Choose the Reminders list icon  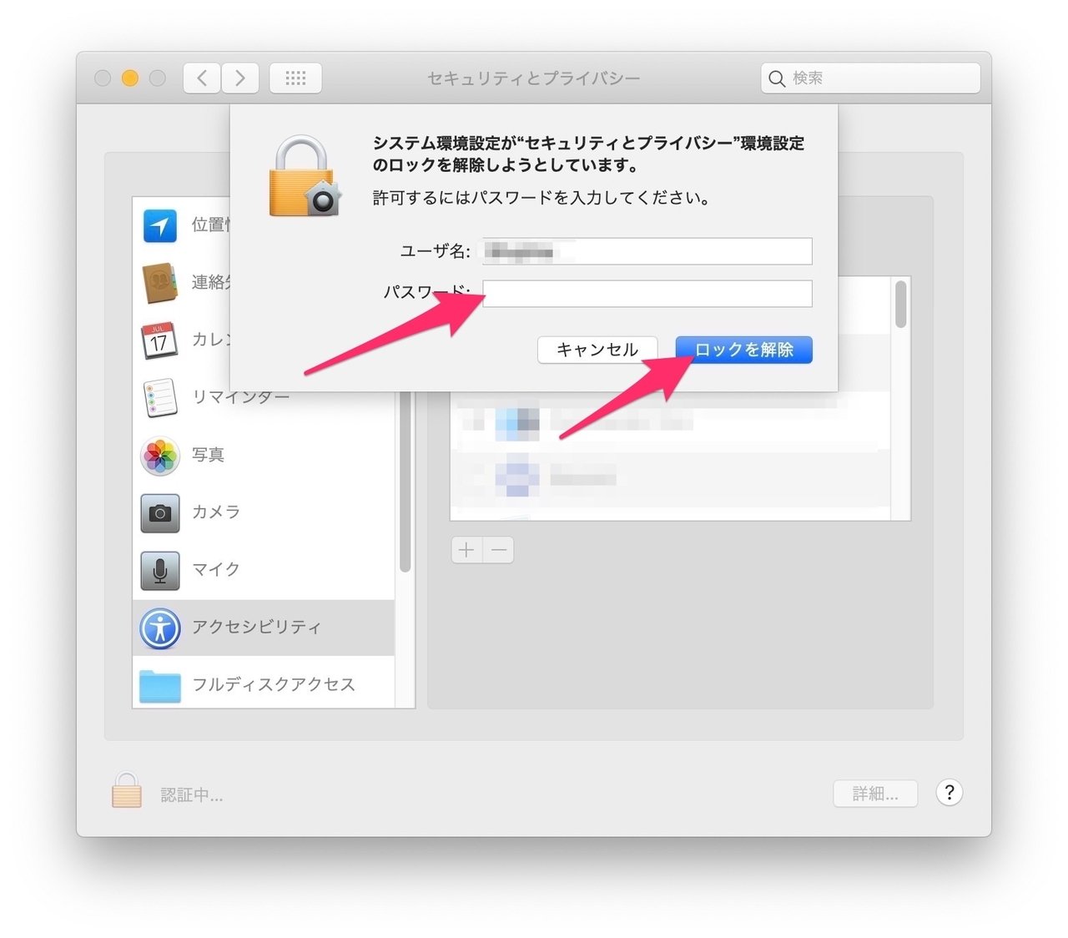point(159,398)
